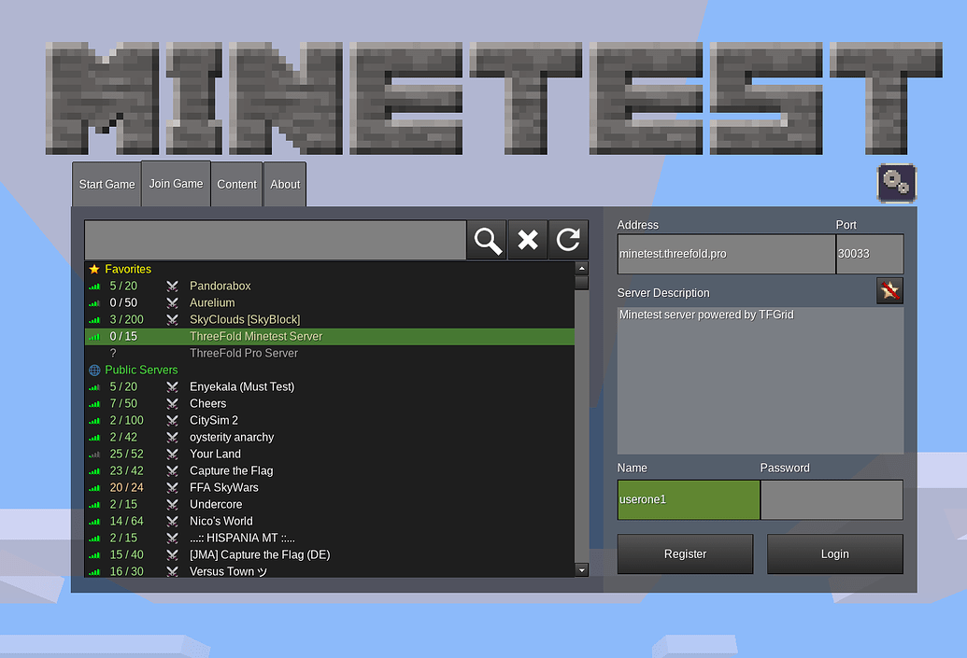
Task: Click the globe icon beside Public Servers
Action: [94, 371]
